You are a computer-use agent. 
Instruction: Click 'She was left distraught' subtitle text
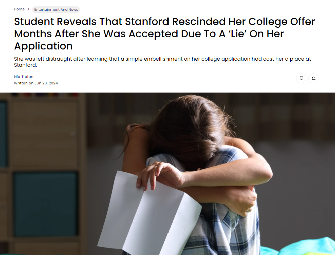point(43,59)
